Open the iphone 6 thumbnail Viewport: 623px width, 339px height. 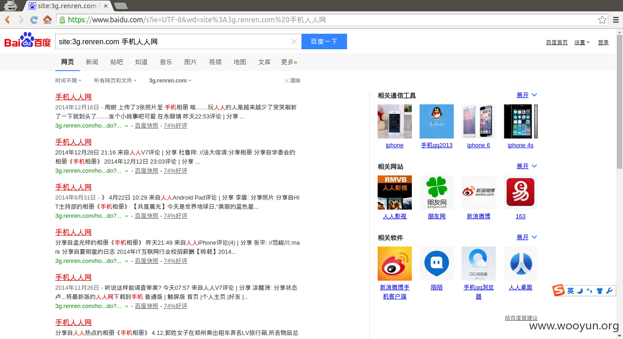[x=478, y=121]
